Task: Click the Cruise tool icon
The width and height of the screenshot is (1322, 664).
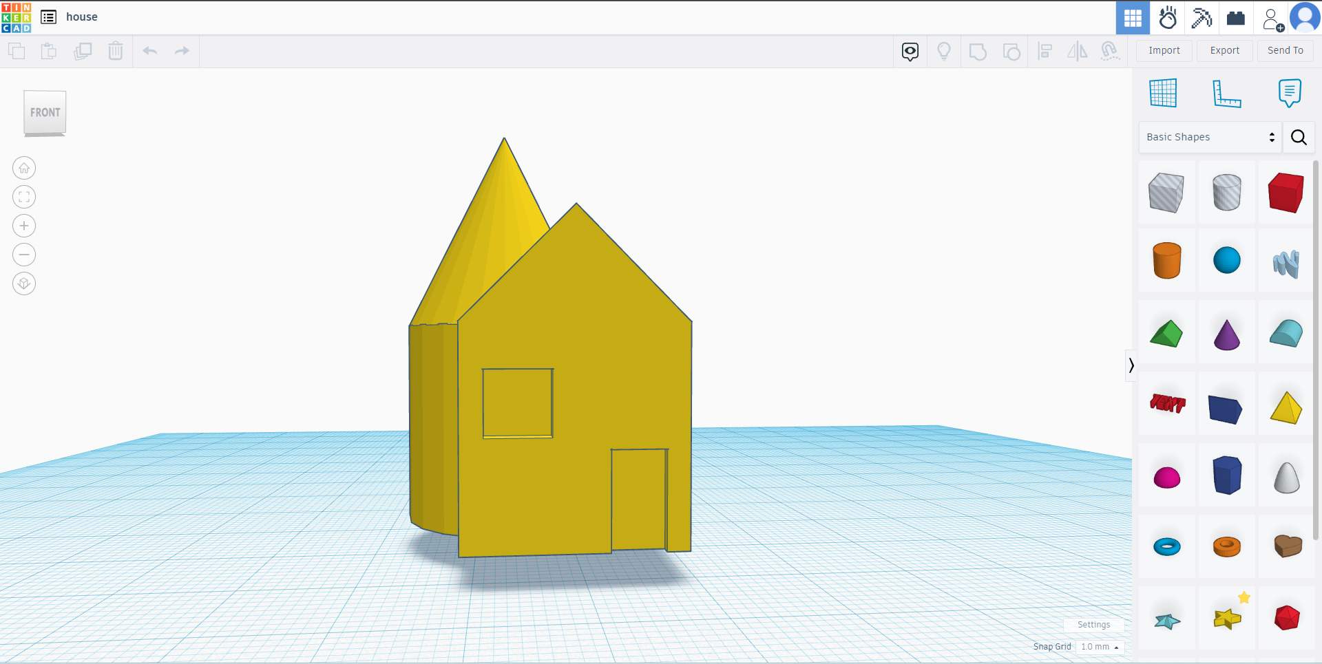Action: point(1110,52)
